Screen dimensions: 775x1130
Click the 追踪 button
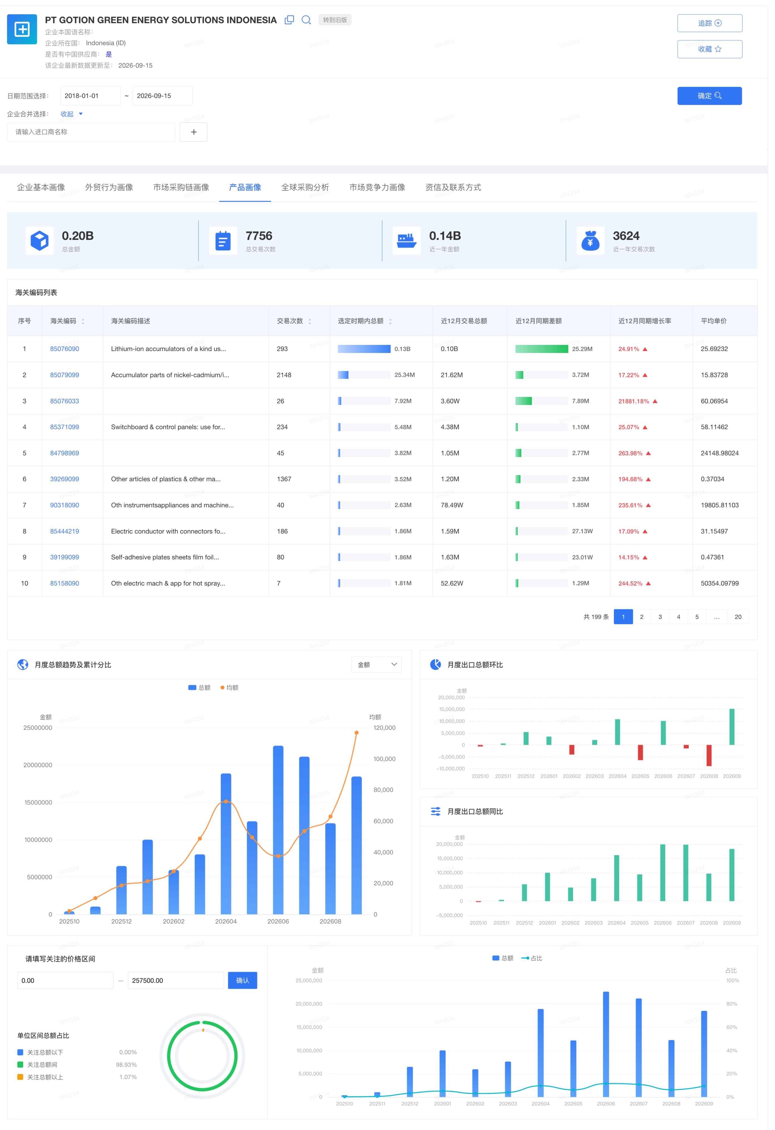coord(710,23)
